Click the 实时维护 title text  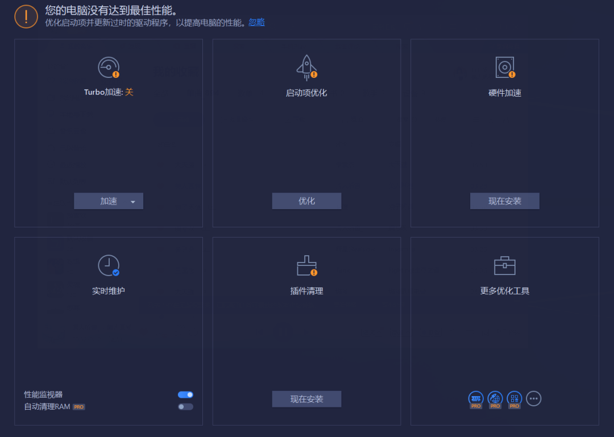coord(109,291)
